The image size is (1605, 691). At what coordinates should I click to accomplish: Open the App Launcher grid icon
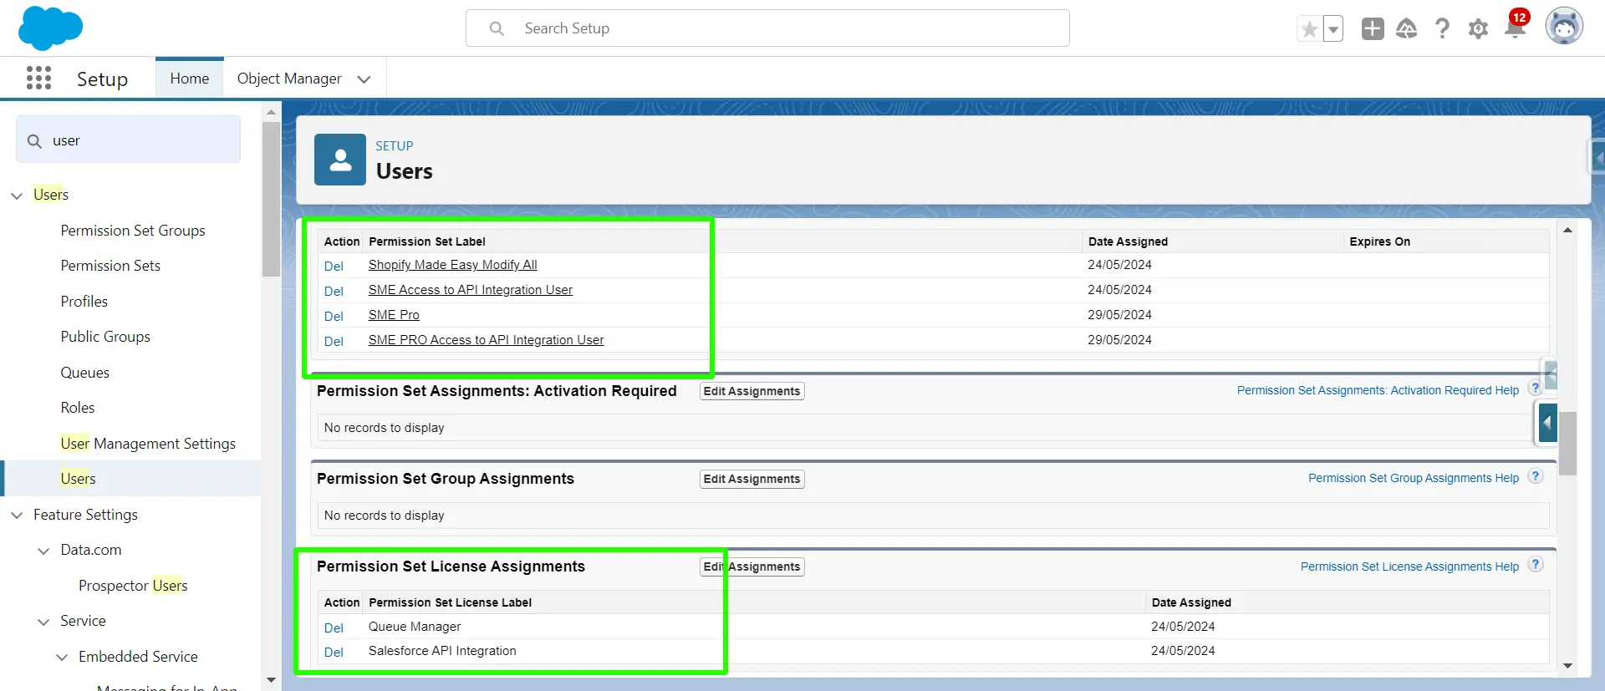[38, 78]
